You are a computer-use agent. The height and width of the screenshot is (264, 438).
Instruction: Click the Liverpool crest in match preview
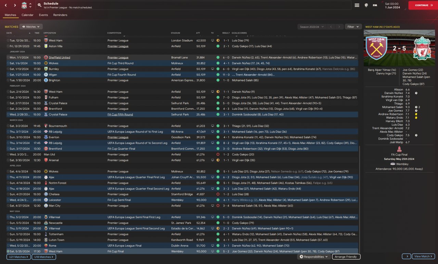click(422, 48)
